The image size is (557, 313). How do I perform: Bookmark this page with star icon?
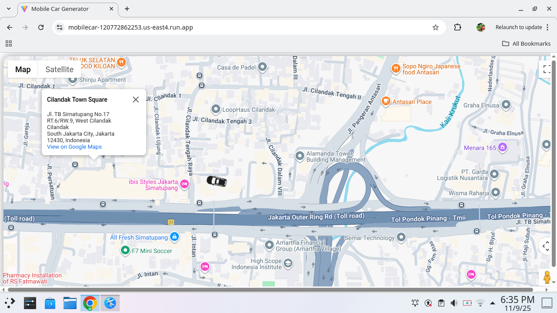click(436, 27)
